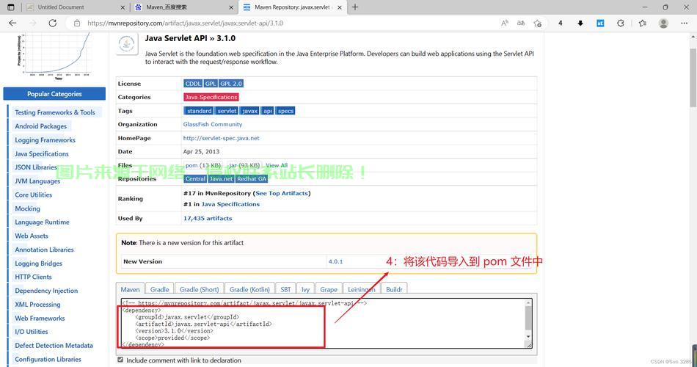Open HTTP Clients category

click(33, 277)
